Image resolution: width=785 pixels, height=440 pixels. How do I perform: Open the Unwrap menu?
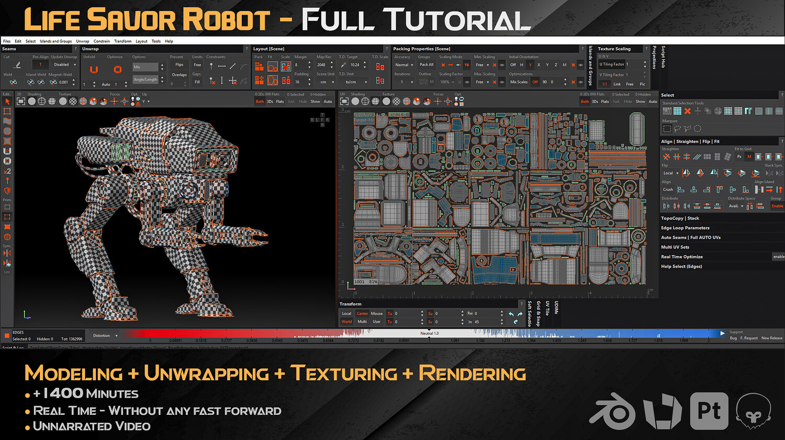(83, 41)
